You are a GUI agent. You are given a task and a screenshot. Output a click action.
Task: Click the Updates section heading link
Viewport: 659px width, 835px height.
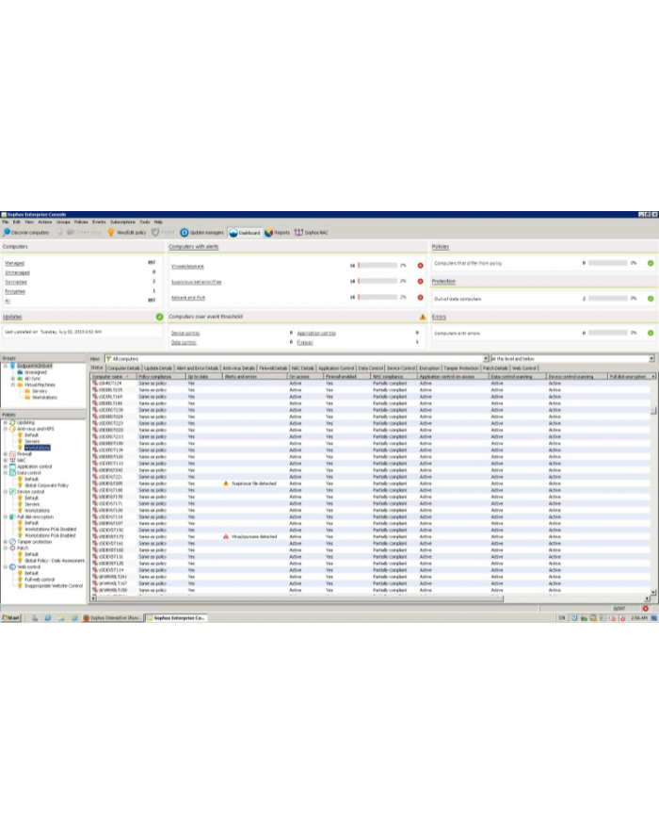13,317
